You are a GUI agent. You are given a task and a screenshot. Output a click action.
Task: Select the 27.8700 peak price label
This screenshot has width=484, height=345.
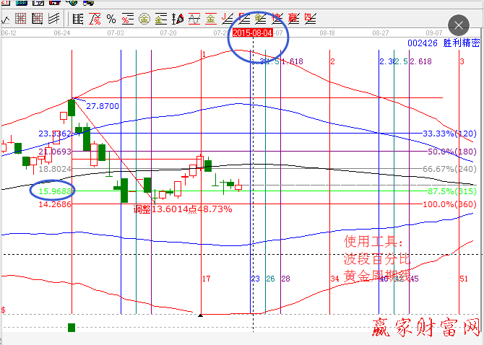coord(103,106)
